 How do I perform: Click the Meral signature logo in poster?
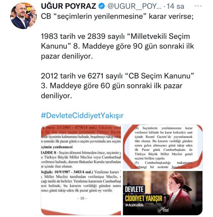tap(163, 210)
